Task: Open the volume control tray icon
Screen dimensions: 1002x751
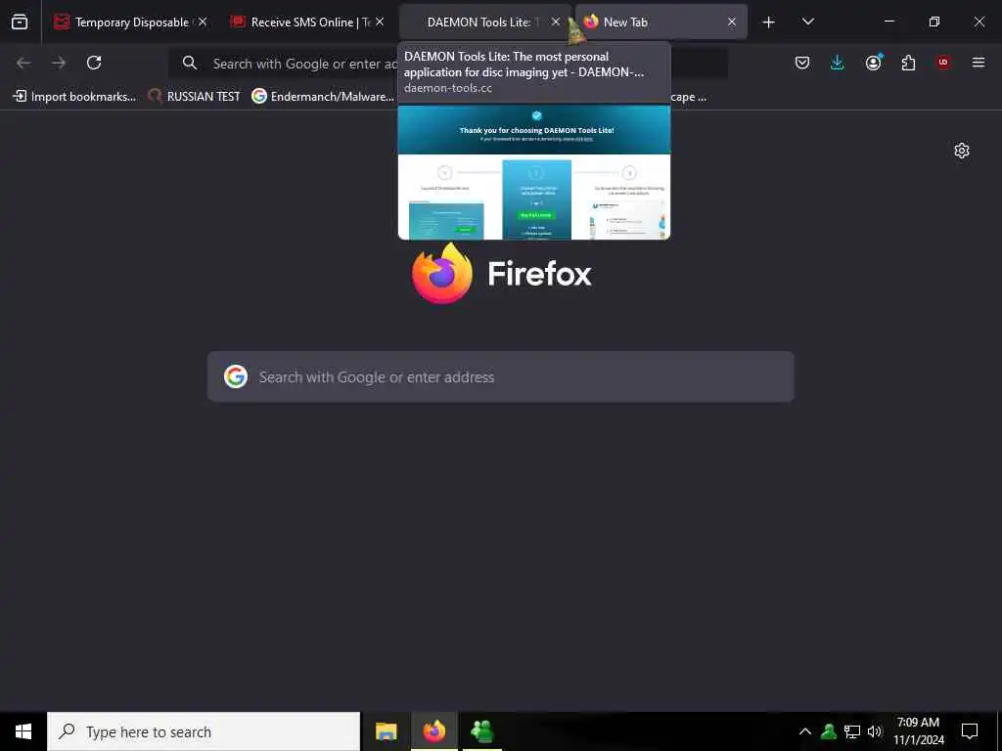Action: pos(875,731)
